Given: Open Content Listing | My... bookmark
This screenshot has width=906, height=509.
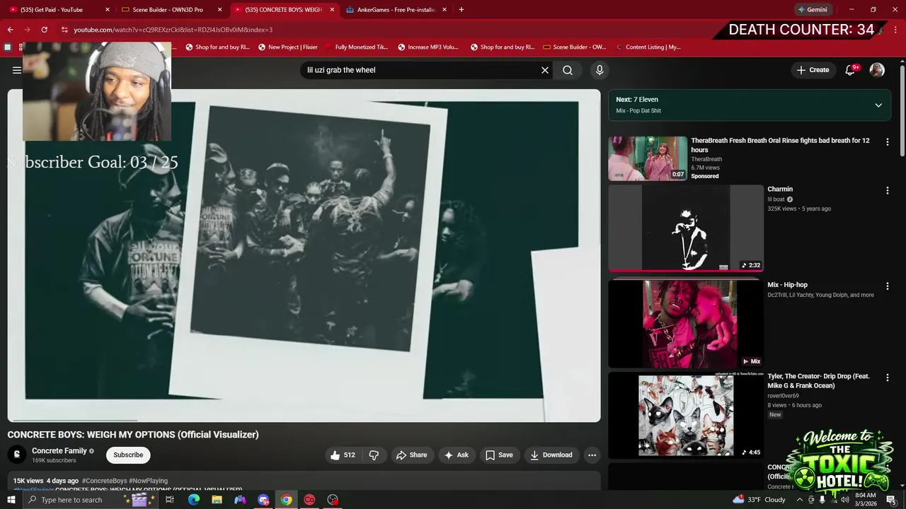Looking at the screenshot, I should [x=647, y=47].
